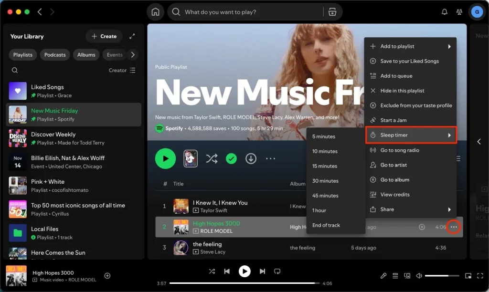Open View credits
Image resolution: width=489 pixels, height=292 pixels.
coord(410,195)
